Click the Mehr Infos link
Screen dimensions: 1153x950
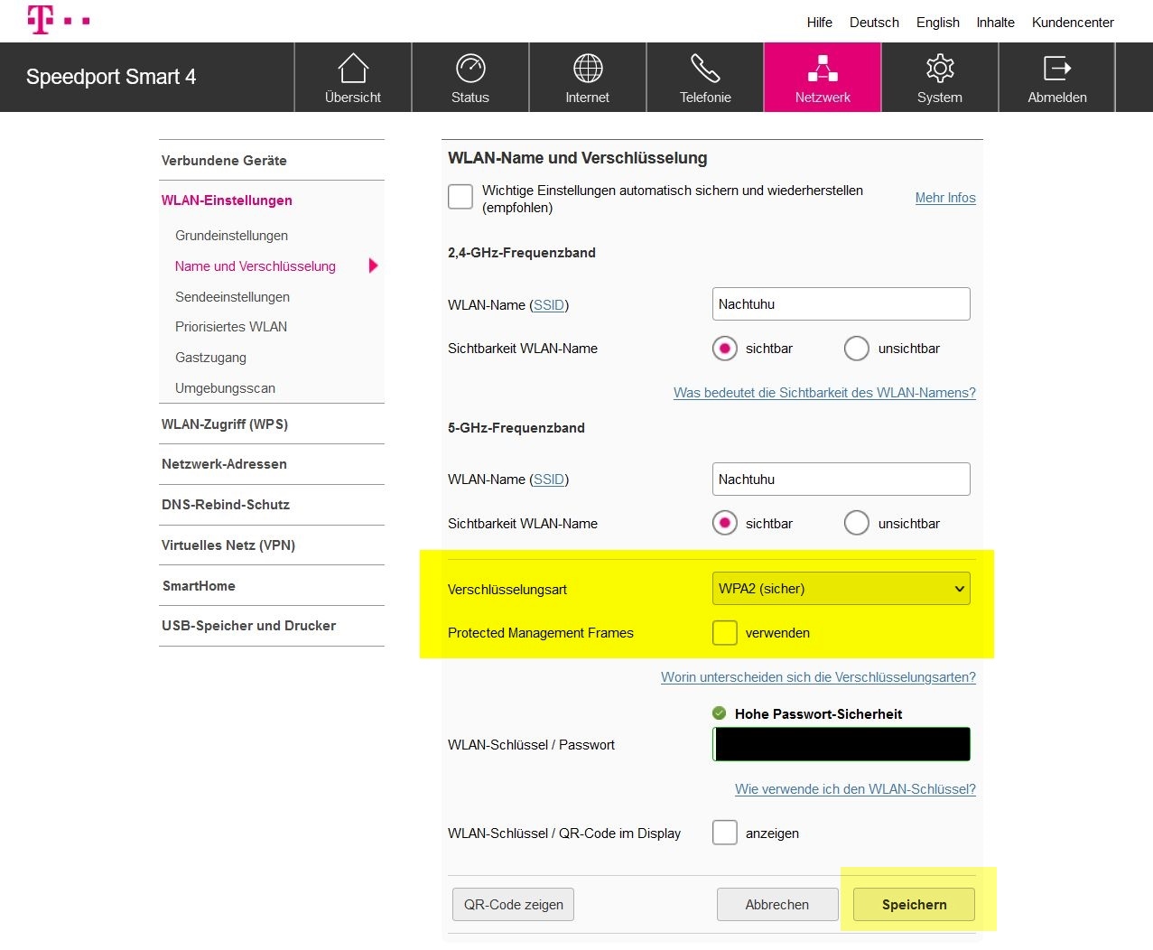(x=945, y=198)
